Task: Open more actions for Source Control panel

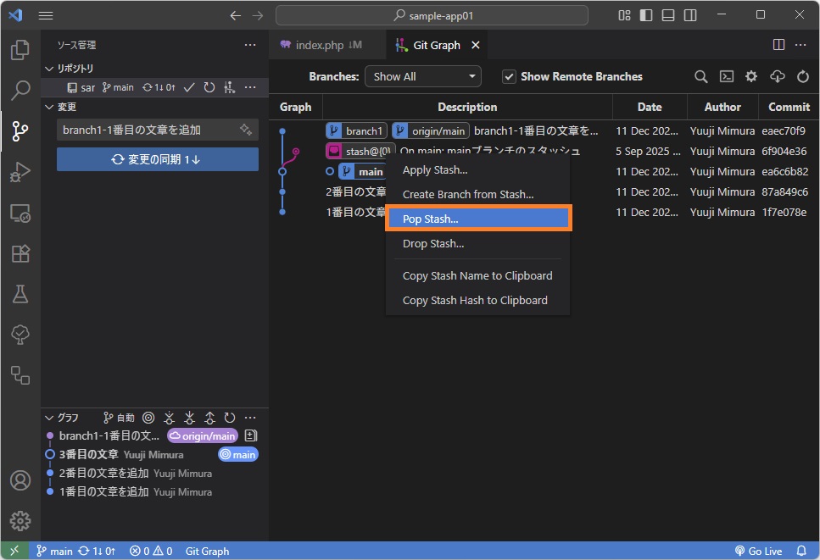Action: [250, 45]
